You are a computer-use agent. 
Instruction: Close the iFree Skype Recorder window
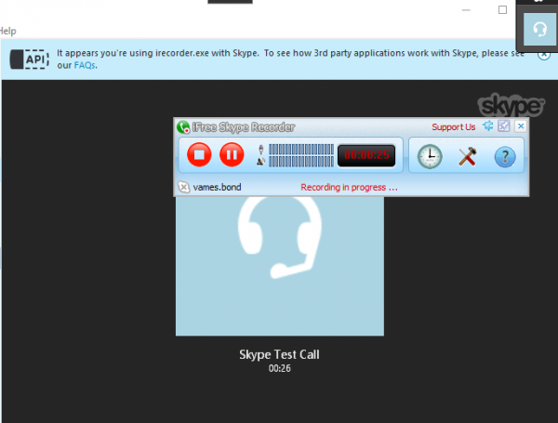[x=521, y=126]
